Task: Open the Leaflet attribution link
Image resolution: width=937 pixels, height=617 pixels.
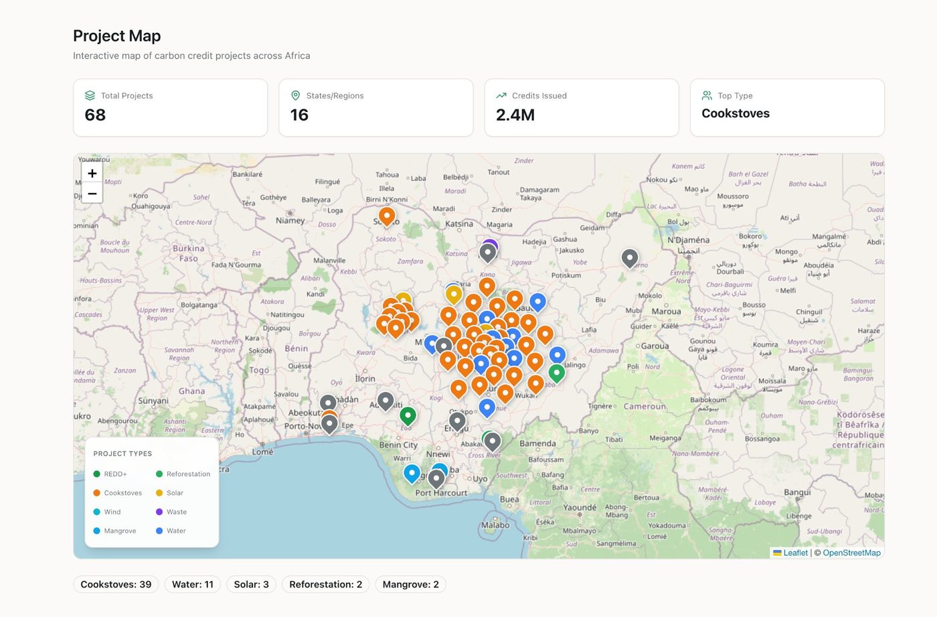Action: tap(790, 553)
